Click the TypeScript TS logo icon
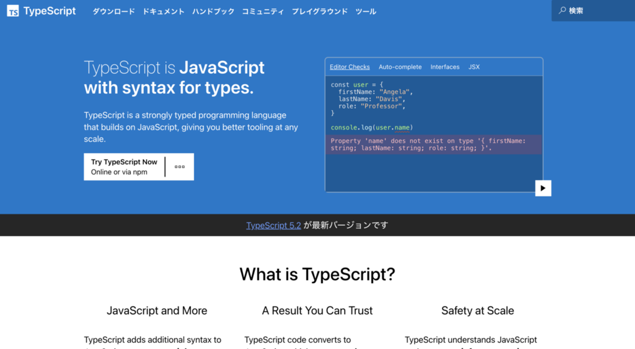This screenshot has width=635, height=349. coord(13,11)
